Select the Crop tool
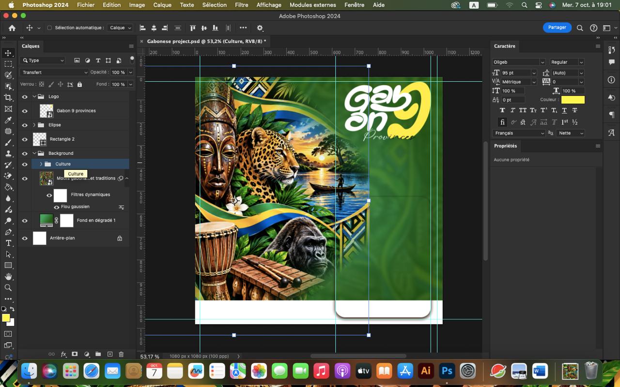The height and width of the screenshot is (387, 620). click(8, 97)
